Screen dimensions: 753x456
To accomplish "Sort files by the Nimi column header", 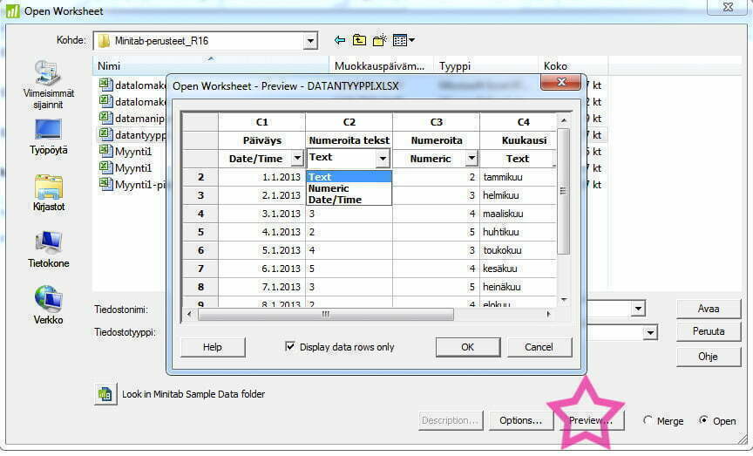I will [210, 66].
